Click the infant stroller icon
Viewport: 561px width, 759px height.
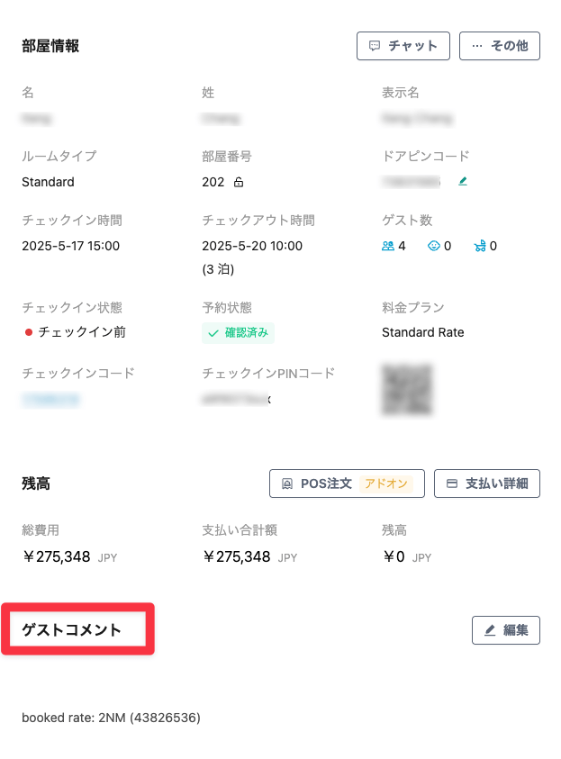pyautogui.click(x=480, y=246)
